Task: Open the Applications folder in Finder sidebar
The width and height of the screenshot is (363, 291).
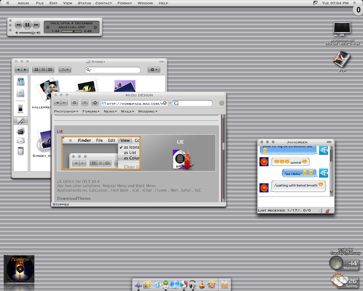Action: tap(21, 121)
